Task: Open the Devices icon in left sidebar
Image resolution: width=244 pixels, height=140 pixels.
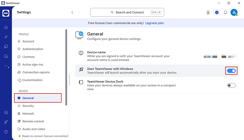Action: [x=6, y=47]
